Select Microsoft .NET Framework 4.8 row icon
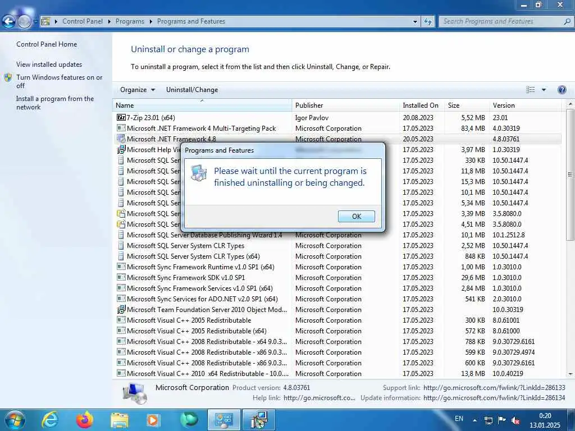 [121, 139]
